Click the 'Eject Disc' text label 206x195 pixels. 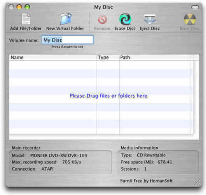click(150, 28)
